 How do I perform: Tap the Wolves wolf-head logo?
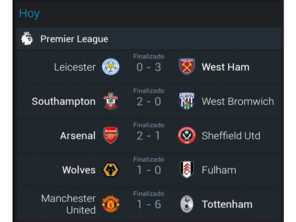[111, 170]
